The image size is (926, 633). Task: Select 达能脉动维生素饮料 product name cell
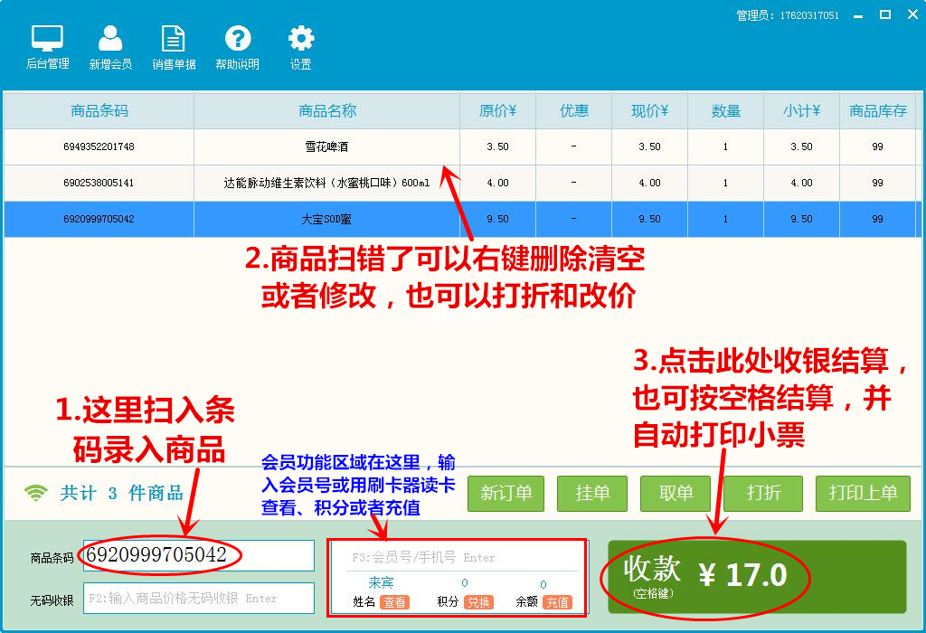click(x=327, y=183)
